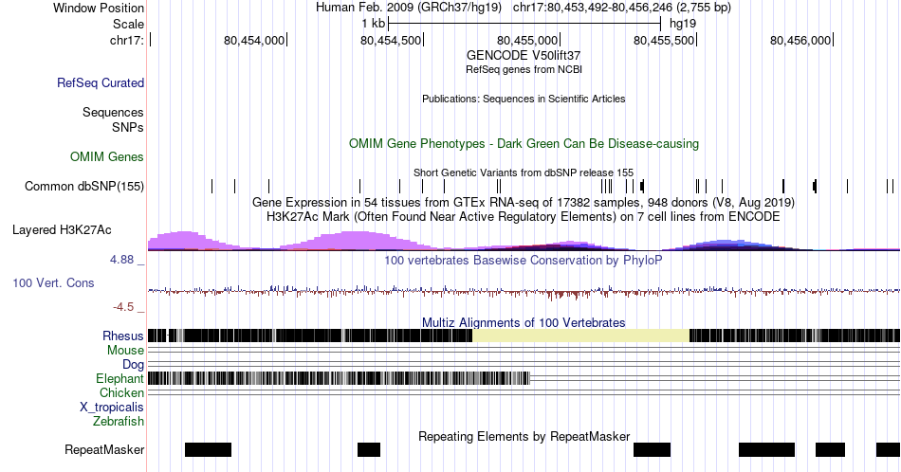Viewport: 901px width, 472px height.
Task: Click the Layered H3K27Ac track label
Action: (62, 229)
